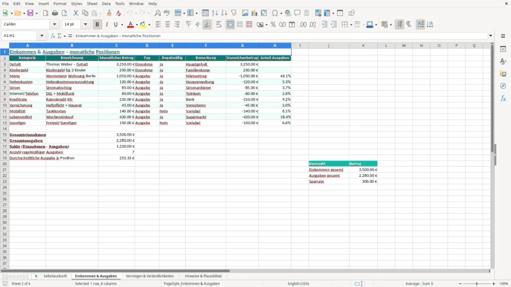511x287 pixels.
Task: Insert an image from the toolbar
Action: pos(245,13)
